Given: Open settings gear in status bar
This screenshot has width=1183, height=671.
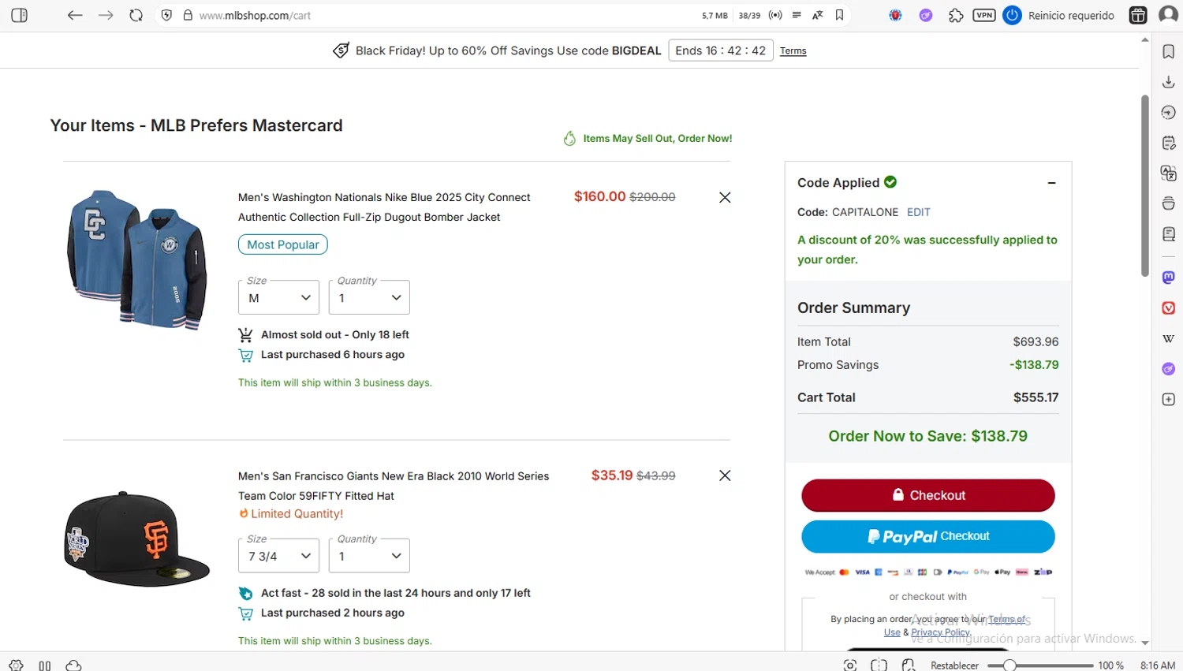Looking at the screenshot, I should click(16, 665).
